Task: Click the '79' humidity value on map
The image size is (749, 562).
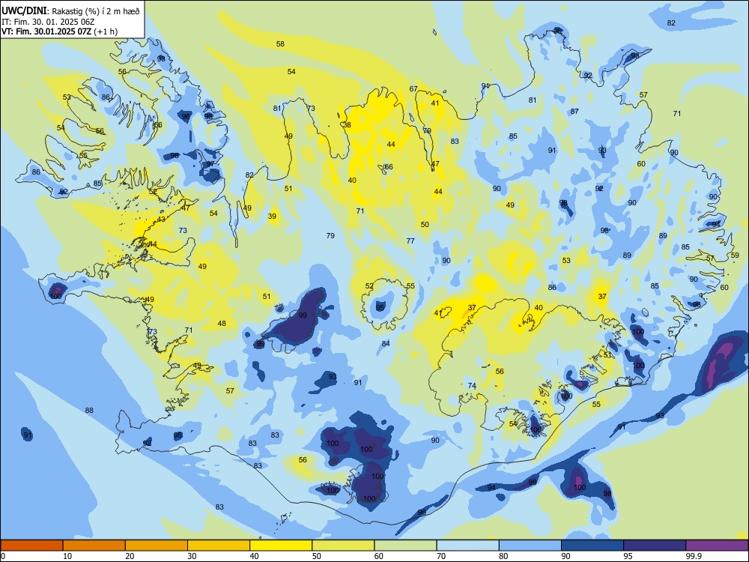Action: tap(330, 235)
